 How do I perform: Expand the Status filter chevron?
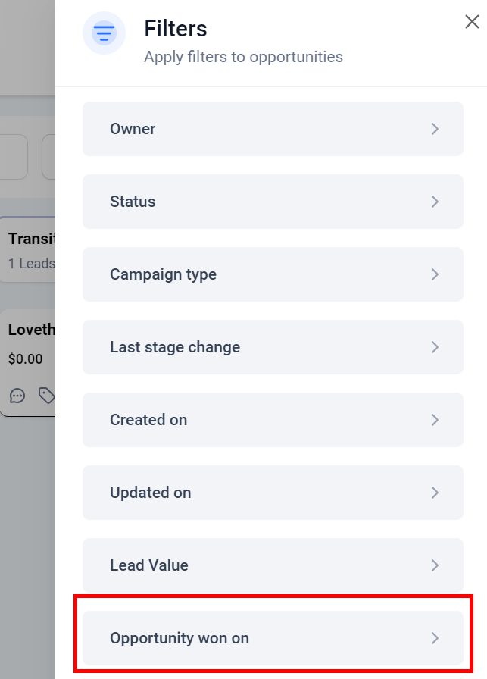coord(435,202)
